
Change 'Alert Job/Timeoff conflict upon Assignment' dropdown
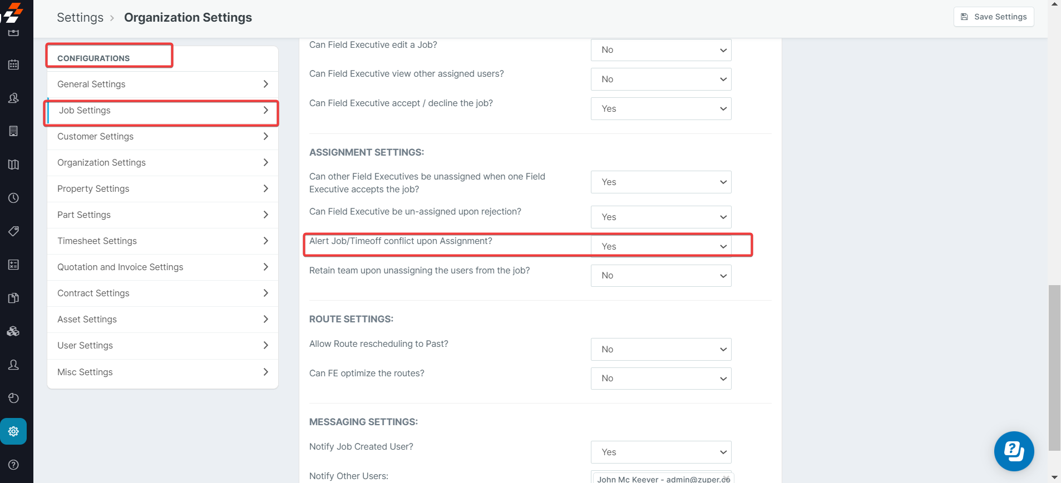tap(660, 246)
